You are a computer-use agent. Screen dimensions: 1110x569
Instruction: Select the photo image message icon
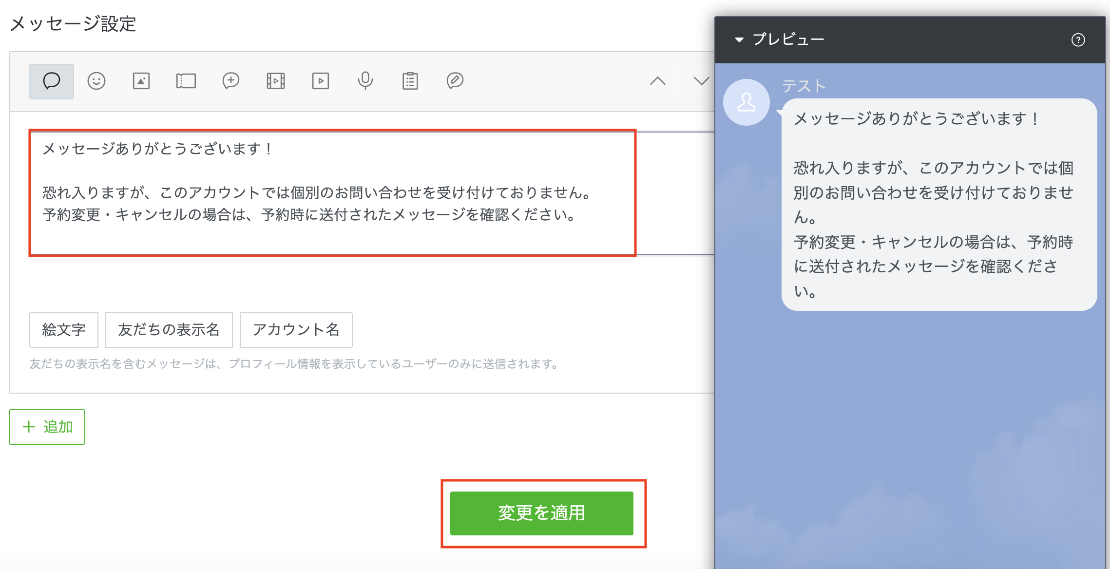pyautogui.click(x=141, y=81)
